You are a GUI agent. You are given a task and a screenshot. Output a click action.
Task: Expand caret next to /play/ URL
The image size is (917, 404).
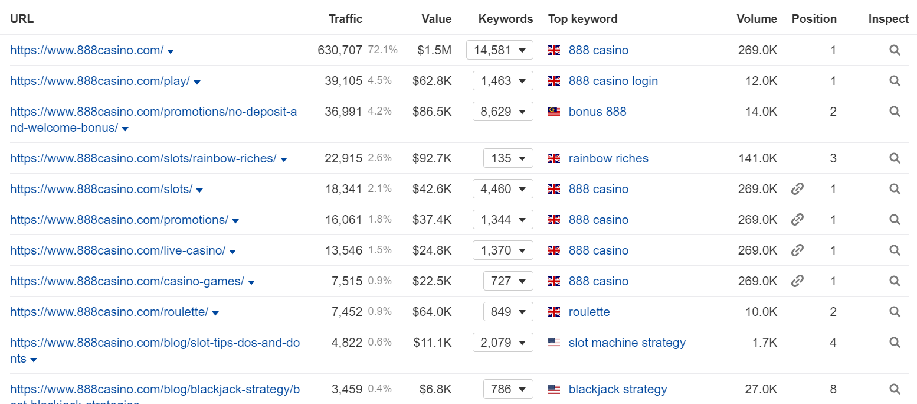click(197, 83)
